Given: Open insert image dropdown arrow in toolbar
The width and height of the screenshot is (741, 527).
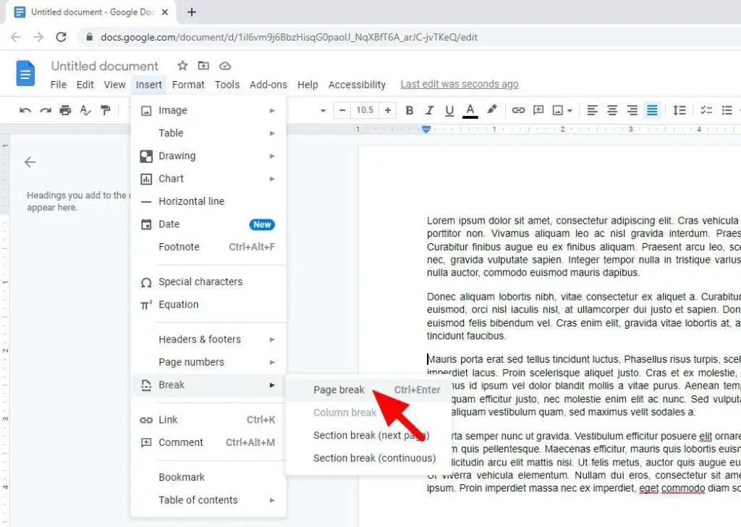Looking at the screenshot, I should click(x=570, y=111).
